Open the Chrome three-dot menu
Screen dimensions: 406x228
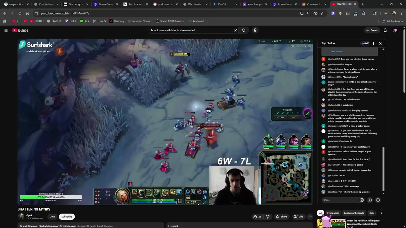[x=401, y=13]
